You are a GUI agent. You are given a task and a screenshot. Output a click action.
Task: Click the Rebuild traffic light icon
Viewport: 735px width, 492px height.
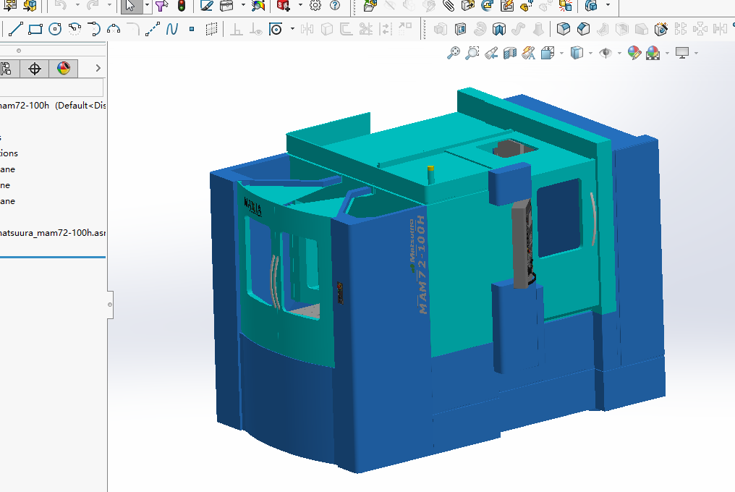coord(182,6)
